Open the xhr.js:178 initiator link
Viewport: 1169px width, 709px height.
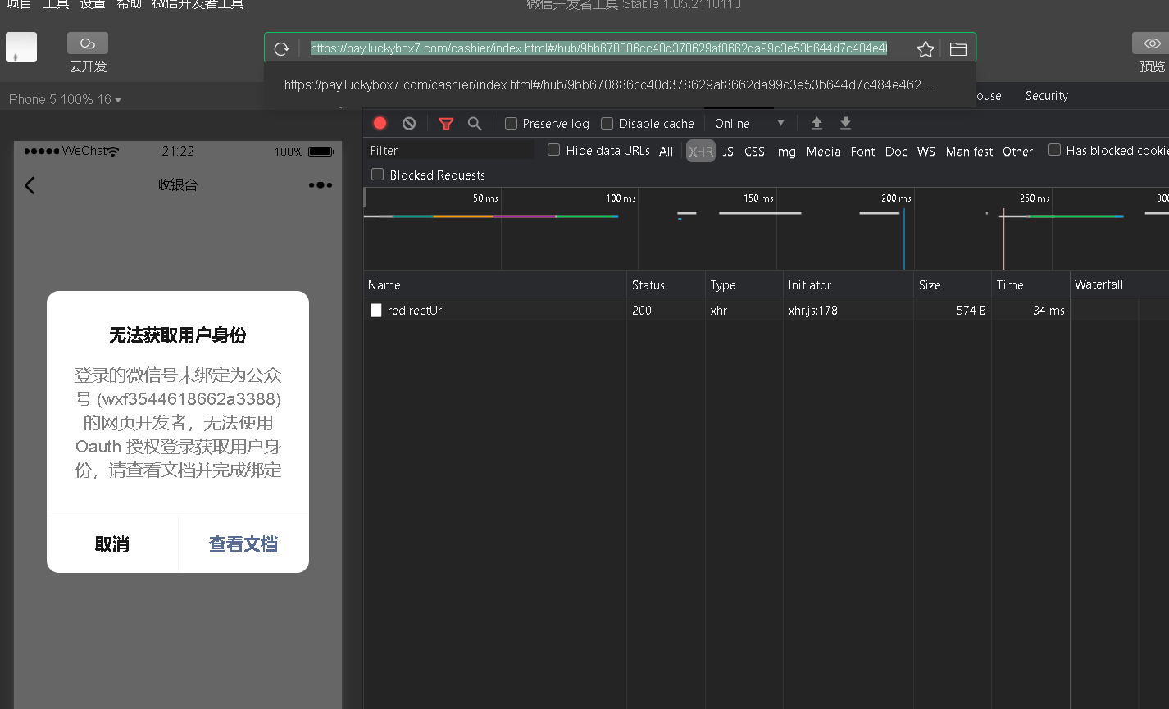[812, 311]
